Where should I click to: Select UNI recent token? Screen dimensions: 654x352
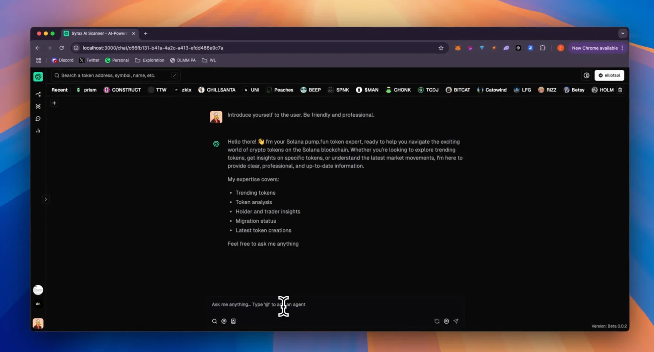(x=251, y=90)
